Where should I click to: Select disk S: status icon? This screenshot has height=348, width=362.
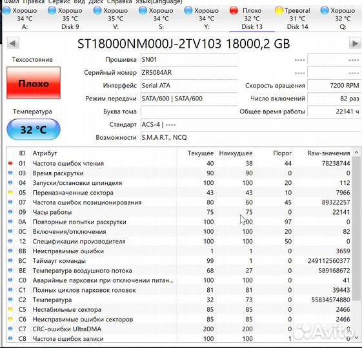[143, 10]
